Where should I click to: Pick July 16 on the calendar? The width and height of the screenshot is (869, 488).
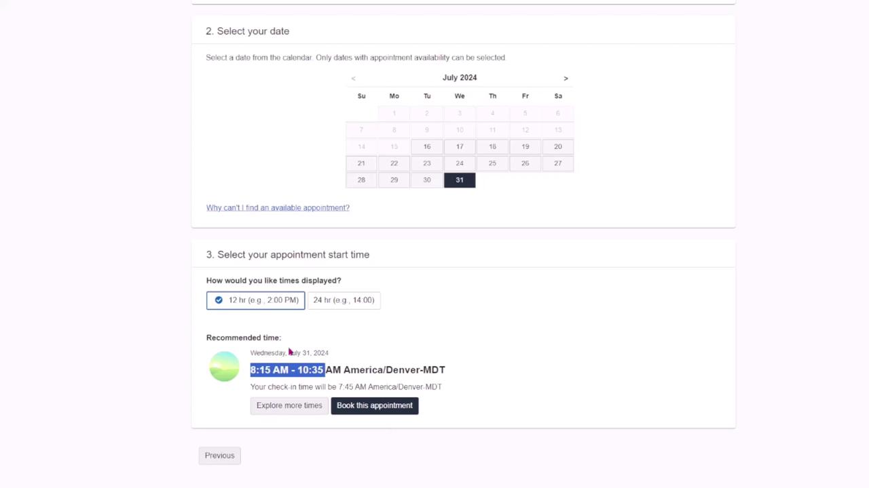coord(427,146)
